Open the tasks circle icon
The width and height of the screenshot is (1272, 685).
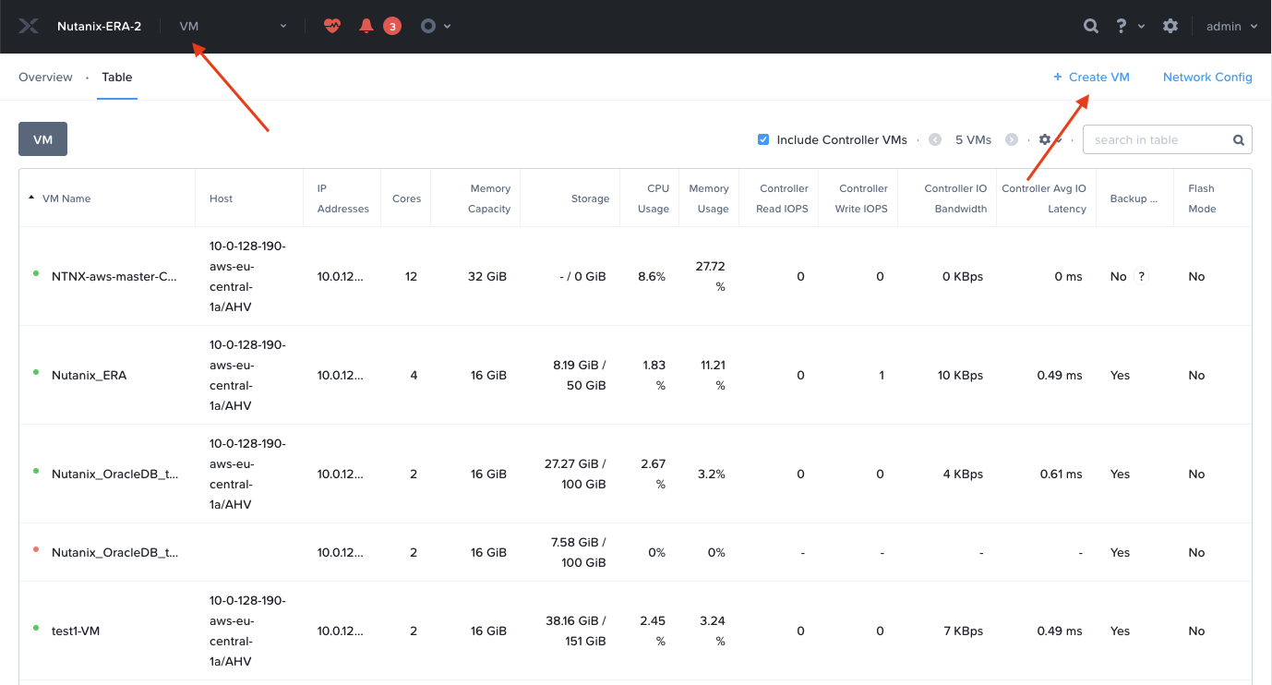click(427, 26)
